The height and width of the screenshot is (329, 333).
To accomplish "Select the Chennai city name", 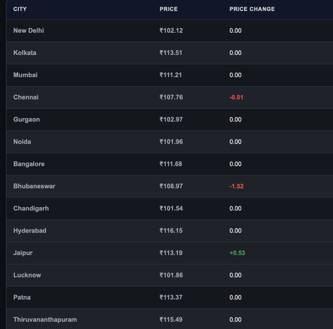I will pyautogui.click(x=26, y=97).
